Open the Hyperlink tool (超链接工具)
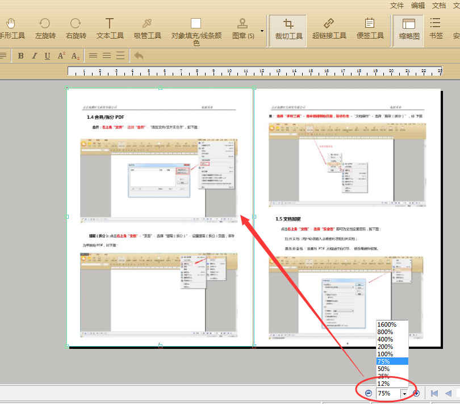Image resolution: width=460 pixels, height=404 pixels. click(329, 29)
